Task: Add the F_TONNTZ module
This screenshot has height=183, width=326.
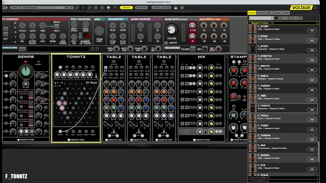Action: click(312, 110)
